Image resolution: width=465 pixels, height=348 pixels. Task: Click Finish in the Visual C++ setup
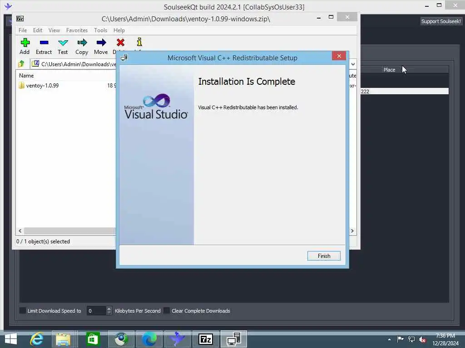pyautogui.click(x=324, y=256)
